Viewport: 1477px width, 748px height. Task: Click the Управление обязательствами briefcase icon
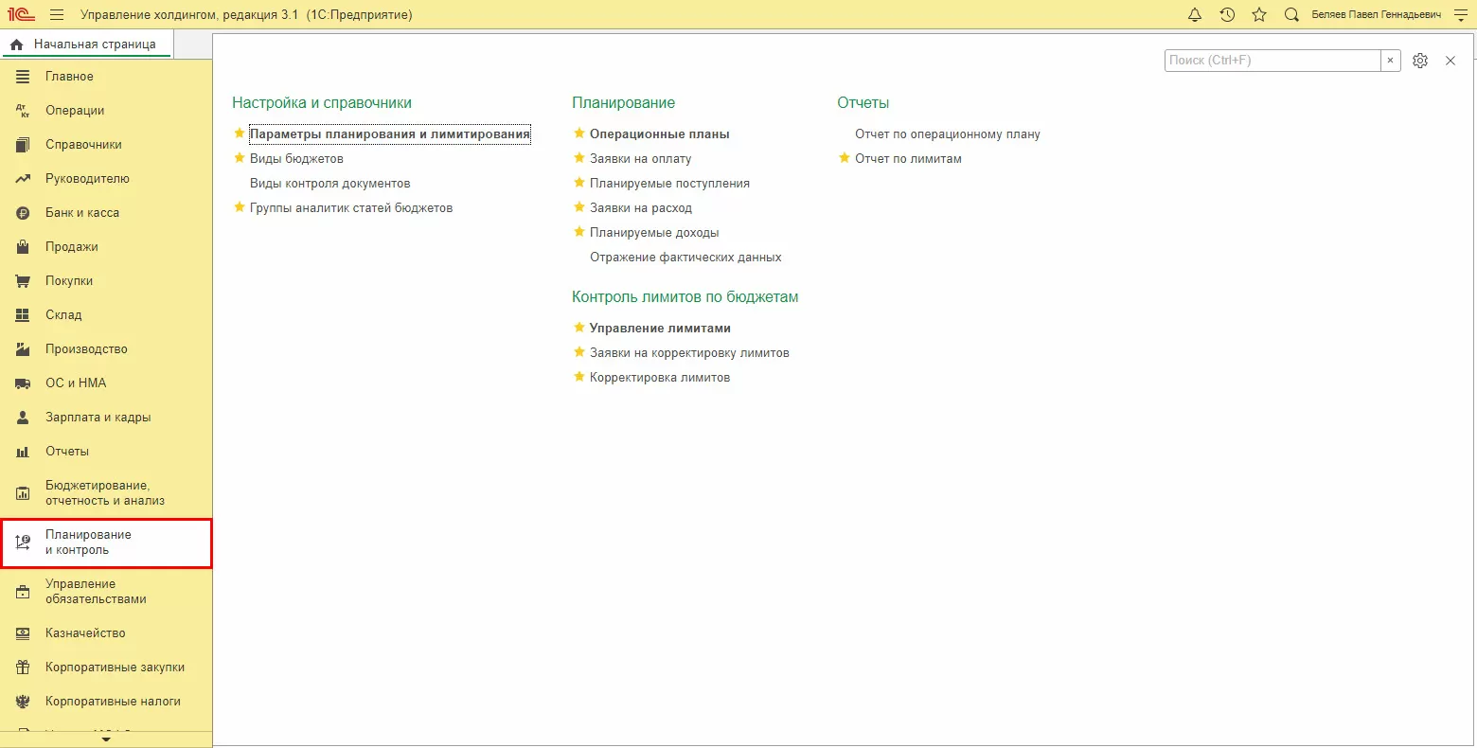coord(24,592)
